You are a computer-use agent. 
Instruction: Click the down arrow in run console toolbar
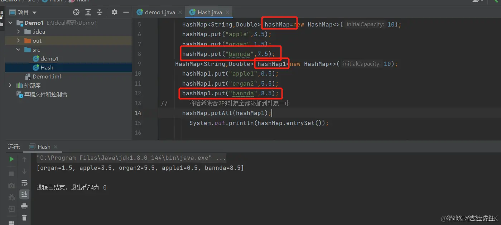pos(24,171)
